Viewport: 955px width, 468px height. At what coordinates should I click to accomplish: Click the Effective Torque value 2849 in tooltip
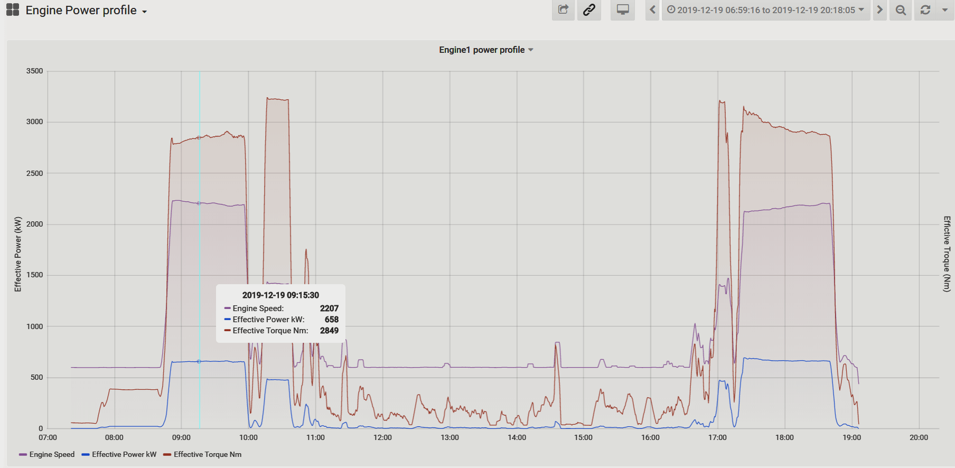coord(329,331)
